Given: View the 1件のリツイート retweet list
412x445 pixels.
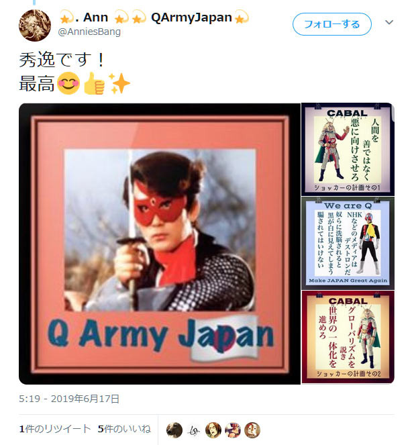Looking at the screenshot, I should (x=55, y=429).
